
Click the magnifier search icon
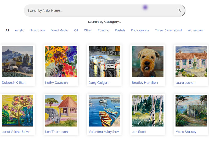[179, 10]
